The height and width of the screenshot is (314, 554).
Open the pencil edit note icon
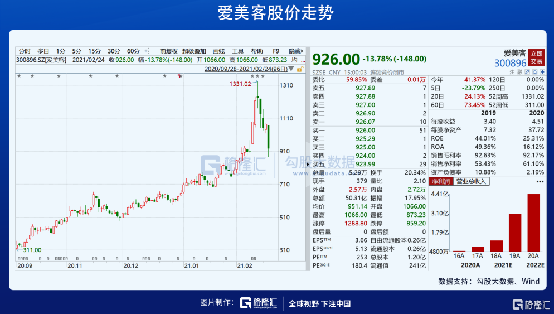pyautogui.click(x=527, y=72)
